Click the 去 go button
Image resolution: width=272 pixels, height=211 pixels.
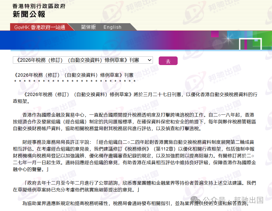pyautogui.click(x=168, y=61)
